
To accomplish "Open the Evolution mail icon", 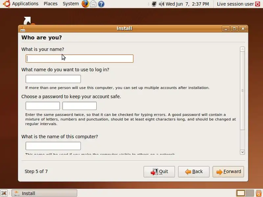I will pyautogui.click(x=93, y=4).
